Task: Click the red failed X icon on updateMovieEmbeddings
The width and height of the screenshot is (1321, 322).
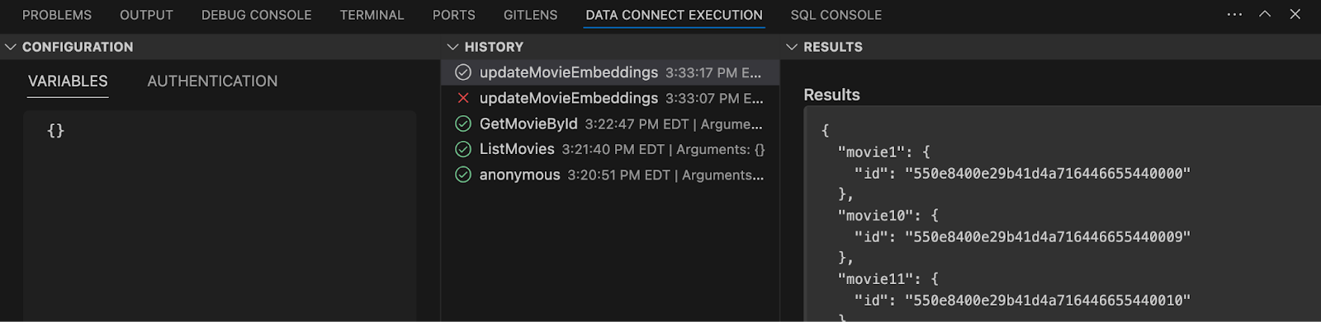Action: click(x=463, y=98)
